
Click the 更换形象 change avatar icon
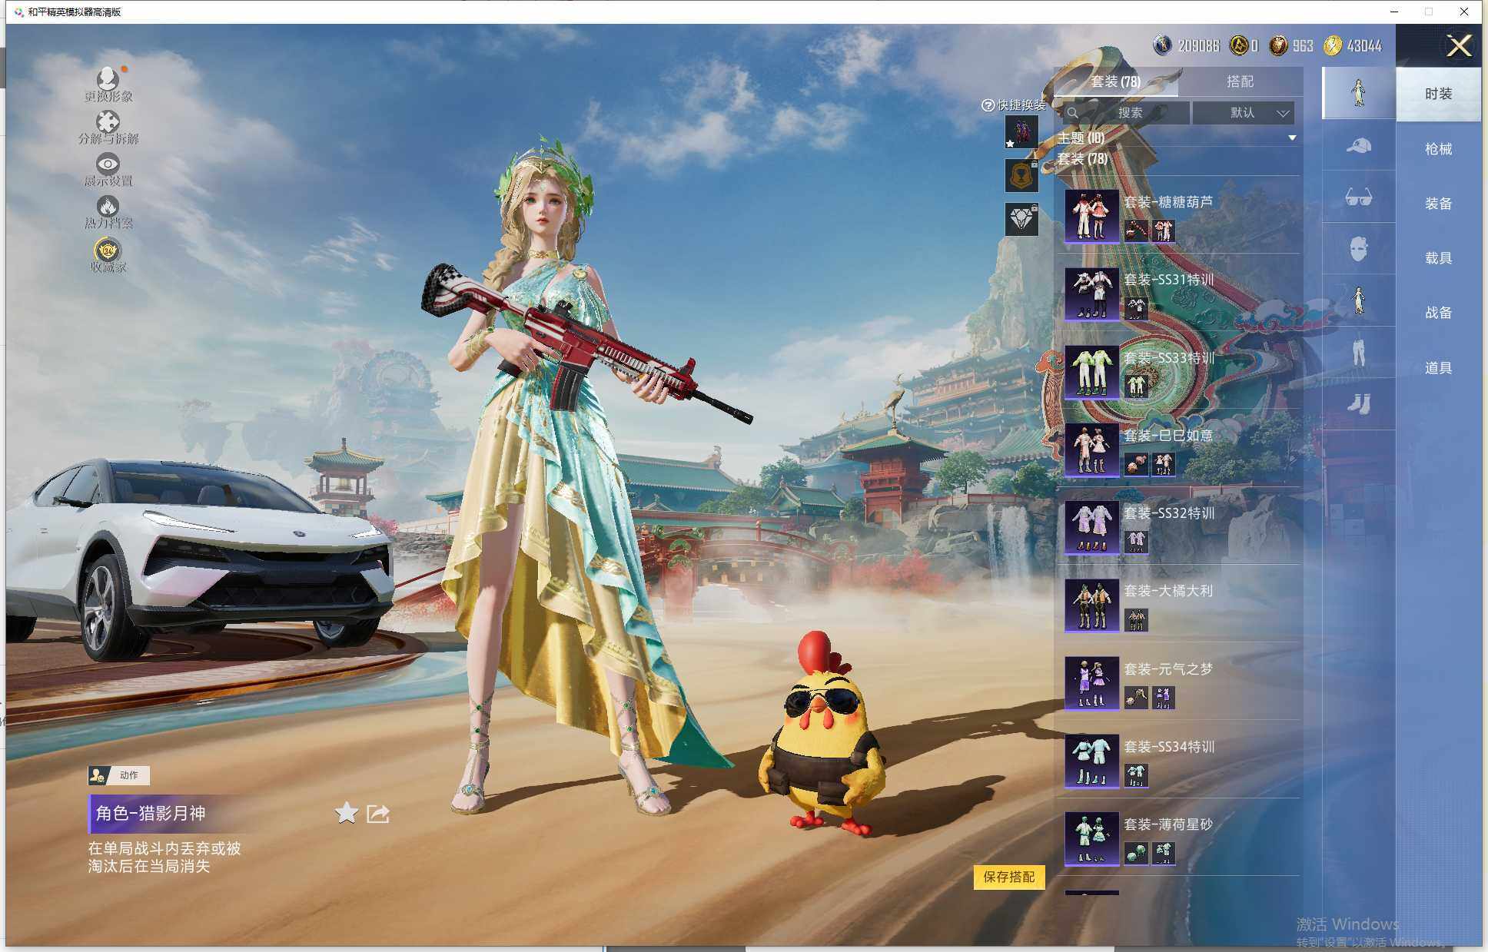tap(108, 79)
